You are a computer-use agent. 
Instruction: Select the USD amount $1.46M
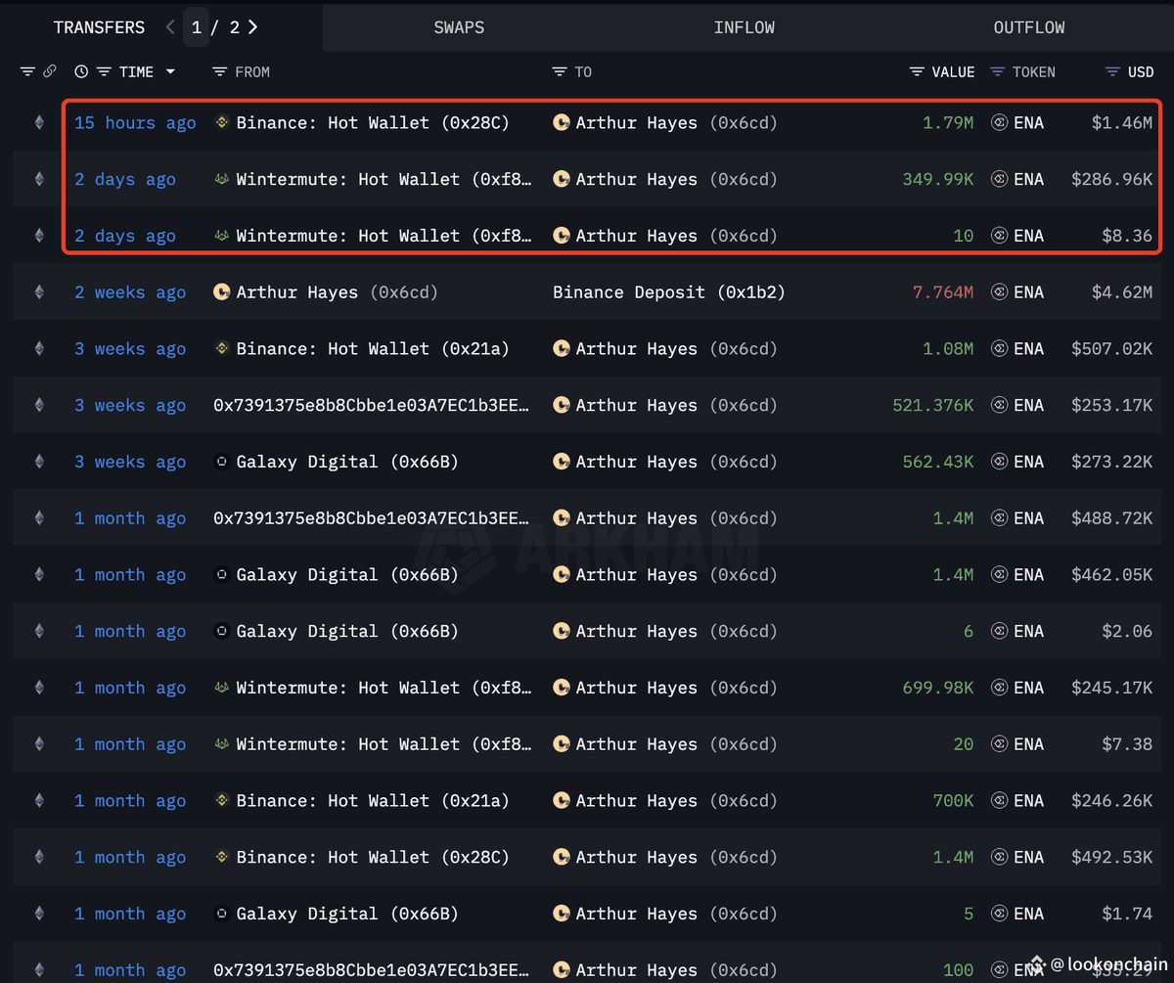pos(1122,122)
